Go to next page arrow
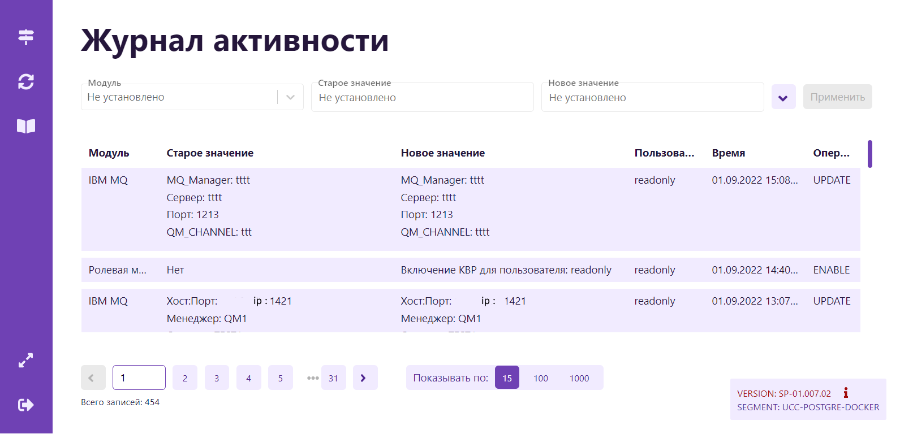 (x=365, y=378)
